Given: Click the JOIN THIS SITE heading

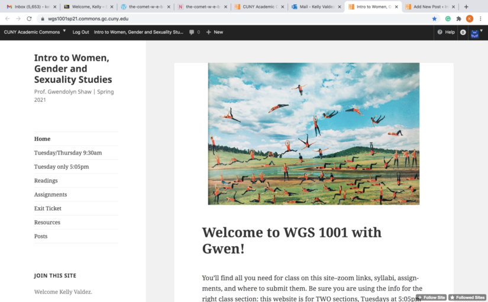Looking at the screenshot, I should 55,275.
